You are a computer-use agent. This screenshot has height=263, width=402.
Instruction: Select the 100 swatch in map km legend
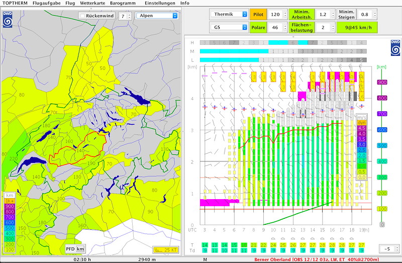tap(10, 249)
